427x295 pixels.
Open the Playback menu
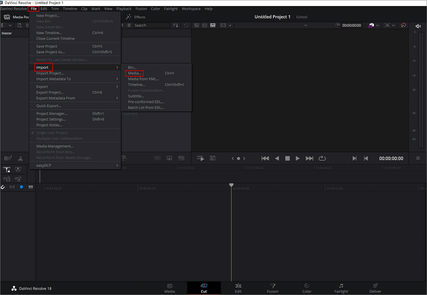[124, 9]
